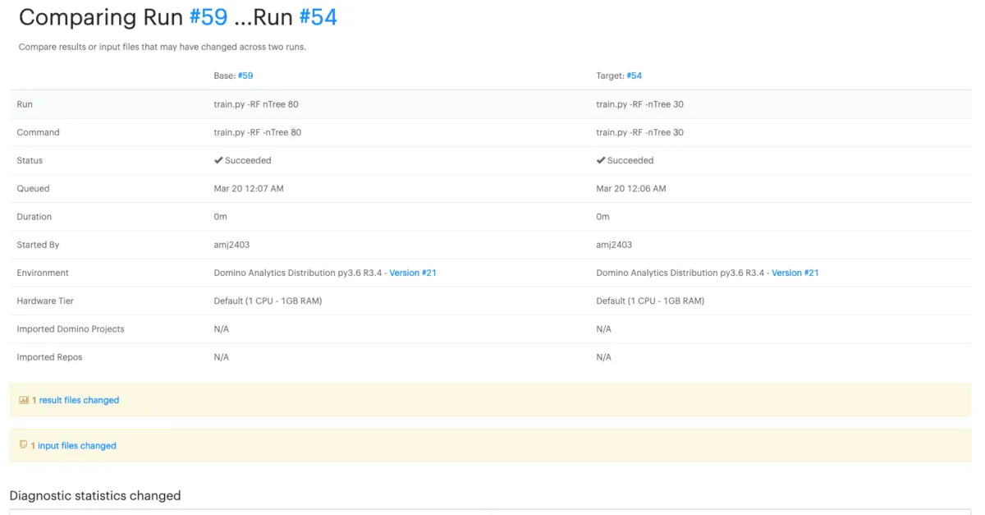Viewport: 985px width, 515px height.
Task: Click the file icon beside input files changed
Action: (23, 445)
